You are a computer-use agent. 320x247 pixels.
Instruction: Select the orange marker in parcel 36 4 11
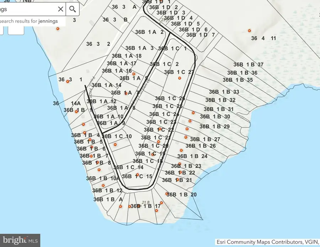click(x=250, y=31)
